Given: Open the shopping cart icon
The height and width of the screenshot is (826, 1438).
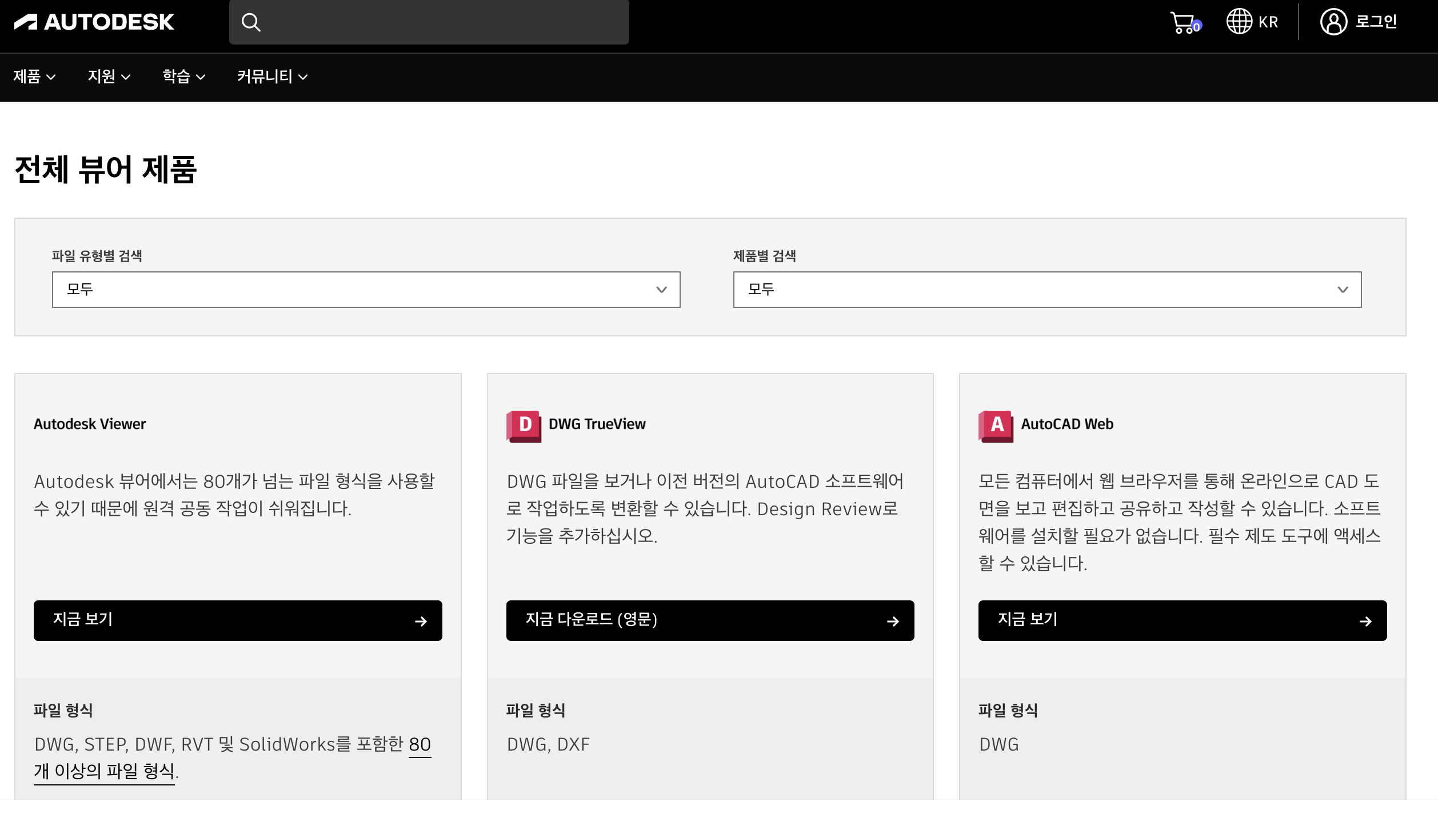Looking at the screenshot, I should (x=1184, y=22).
